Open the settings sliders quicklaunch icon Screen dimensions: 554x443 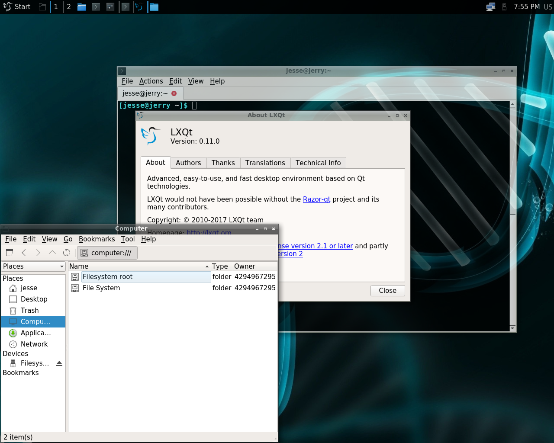(110, 6)
